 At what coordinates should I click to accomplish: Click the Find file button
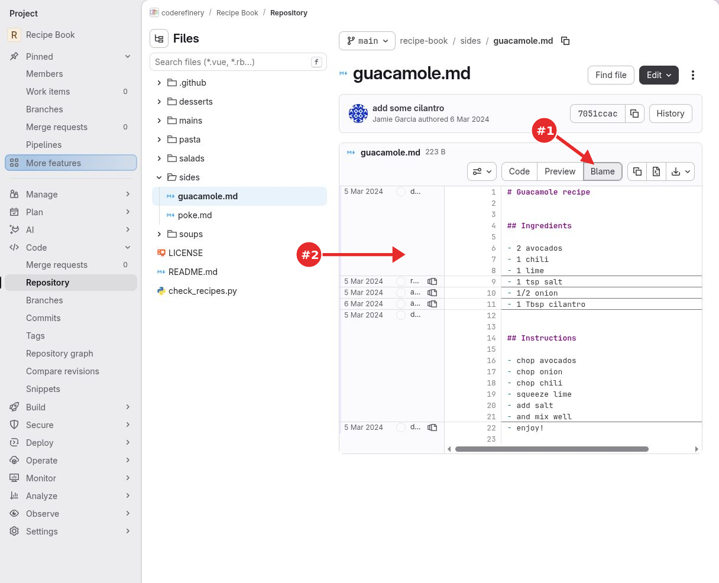611,75
